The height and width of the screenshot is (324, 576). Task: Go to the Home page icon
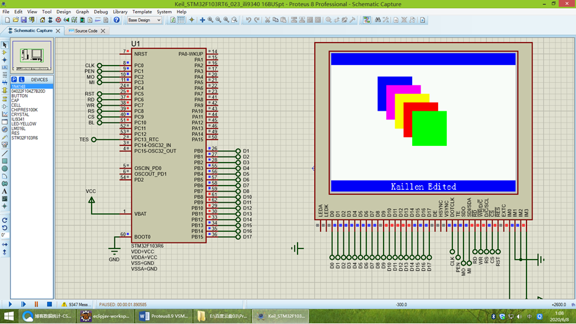[x=42, y=20]
